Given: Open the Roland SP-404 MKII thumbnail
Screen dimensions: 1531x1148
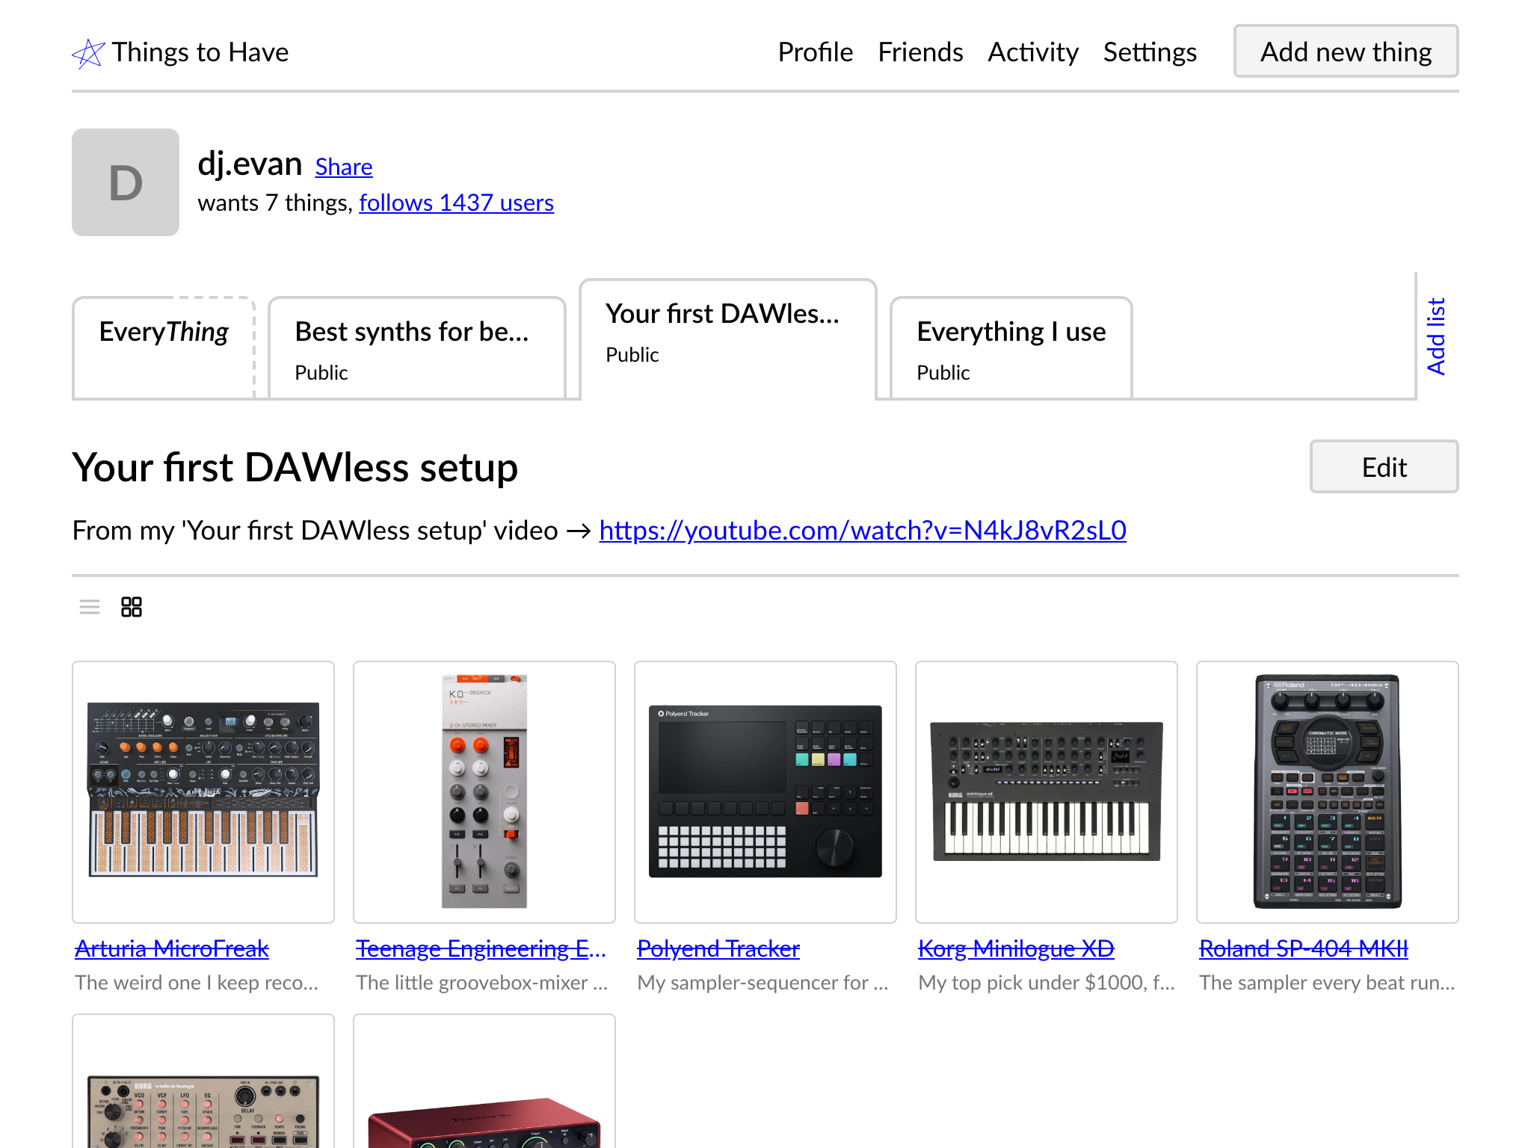Looking at the screenshot, I should [1328, 792].
